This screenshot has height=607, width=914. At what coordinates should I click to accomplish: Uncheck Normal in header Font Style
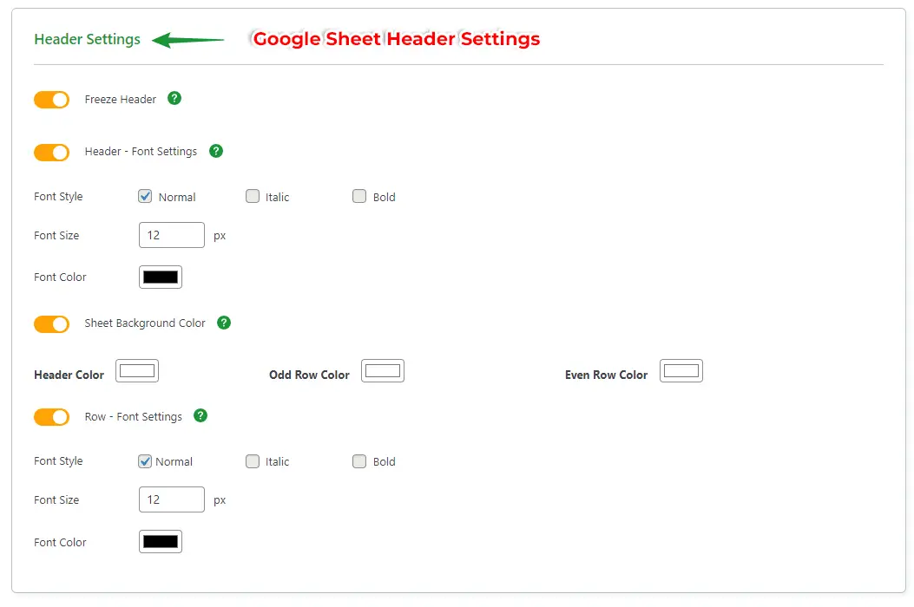(x=145, y=196)
